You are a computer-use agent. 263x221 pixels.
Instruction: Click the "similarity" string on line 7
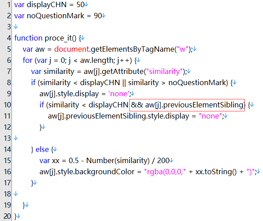pos(164,71)
